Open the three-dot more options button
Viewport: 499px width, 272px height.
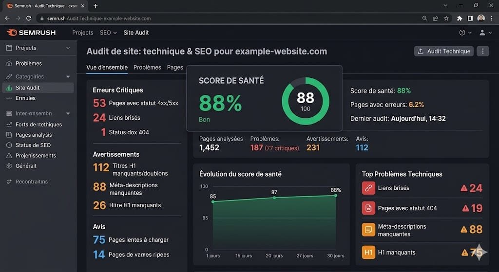click(x=483, y=51)
